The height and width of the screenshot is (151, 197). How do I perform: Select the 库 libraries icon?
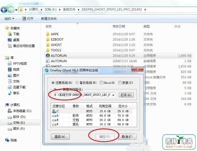point(7,58)
